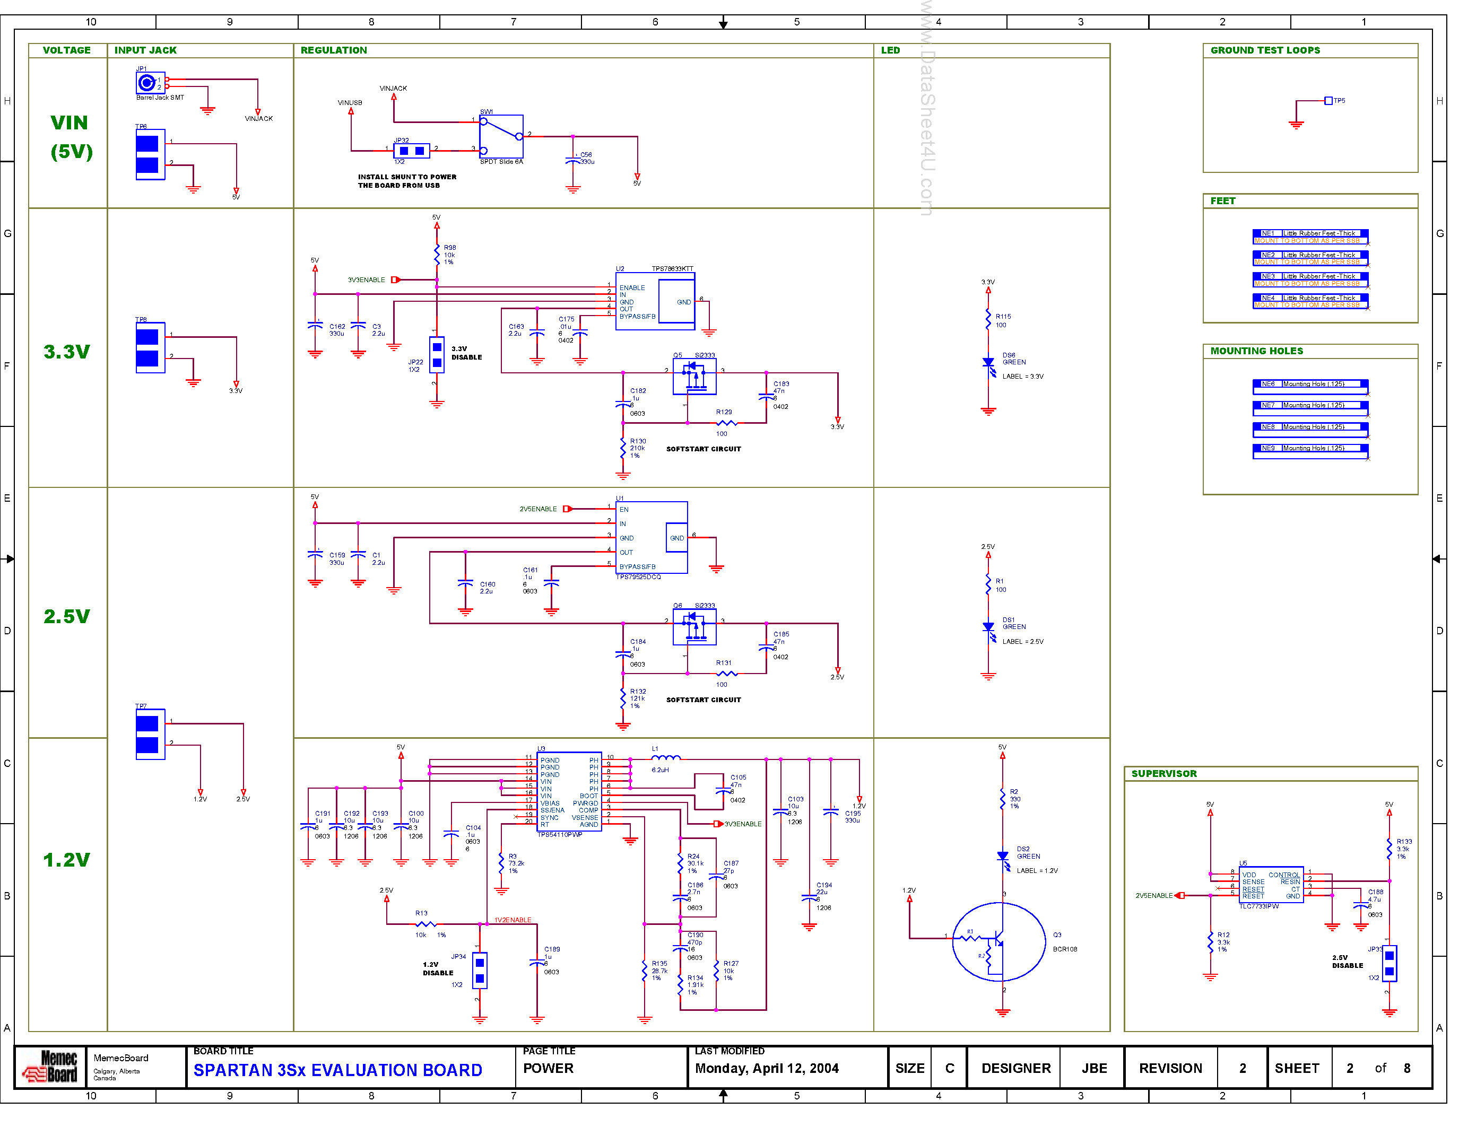The width and height of the screenshot is (1459, 1127).
Task: Click the board title SPARTAN 3Sx EVALUATION BOARD
Action: 338,1071
